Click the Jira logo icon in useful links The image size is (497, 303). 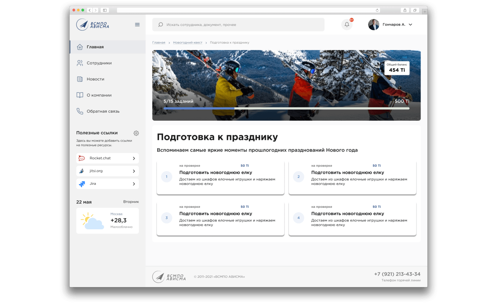pyautogui.click(x=82, y=184)
